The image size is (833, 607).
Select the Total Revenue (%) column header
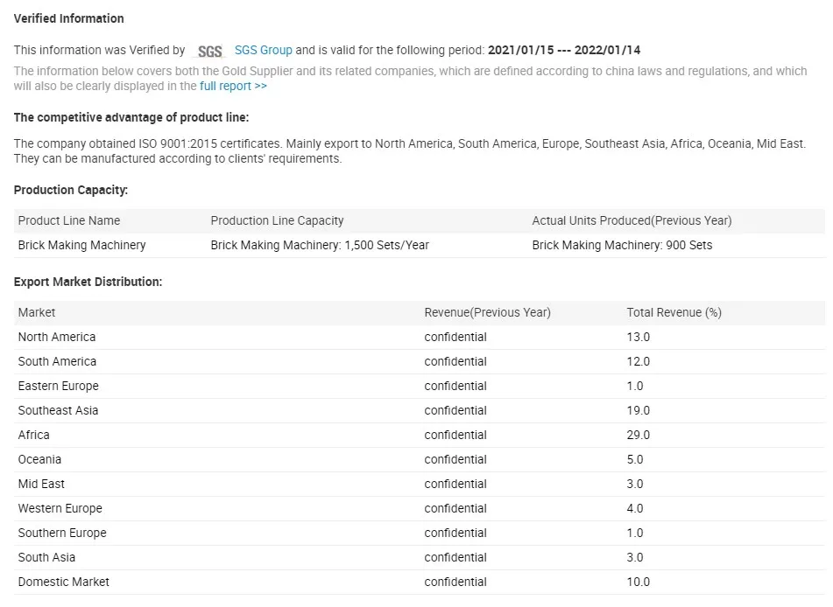tap(674, 312)
